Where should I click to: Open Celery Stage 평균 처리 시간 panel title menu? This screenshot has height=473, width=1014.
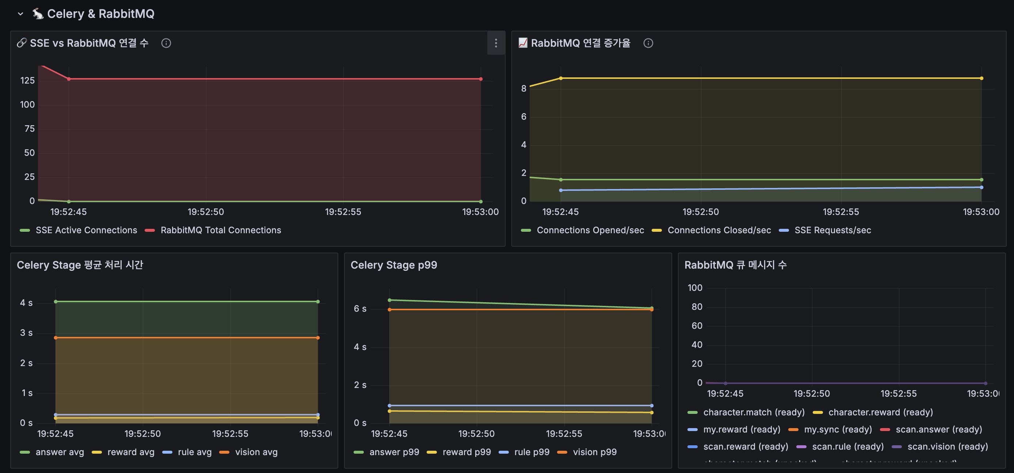click(80, 265)
